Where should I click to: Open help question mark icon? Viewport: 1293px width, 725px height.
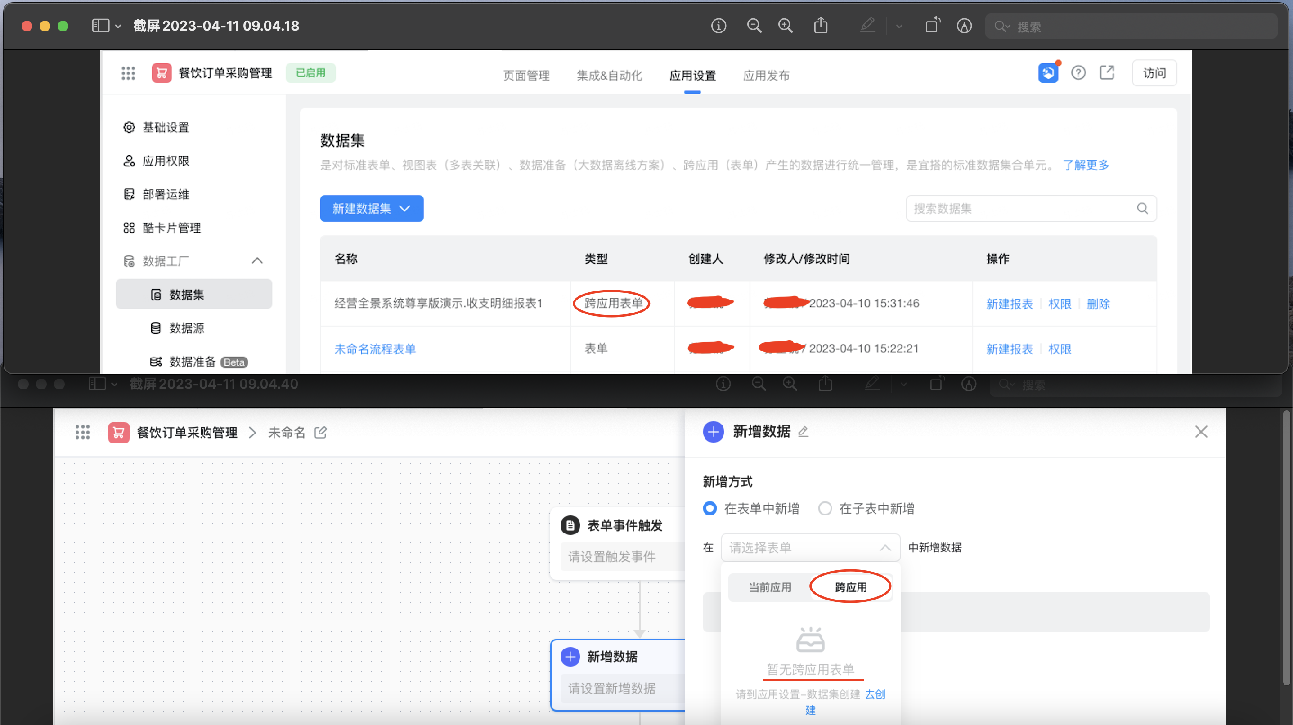pyautogui.click(x=1078, y=73)
